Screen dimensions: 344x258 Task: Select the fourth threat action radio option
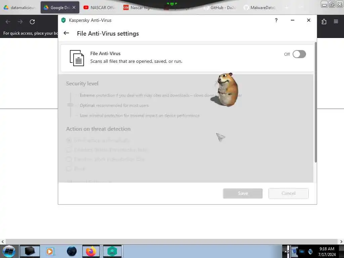pos(69,169)
